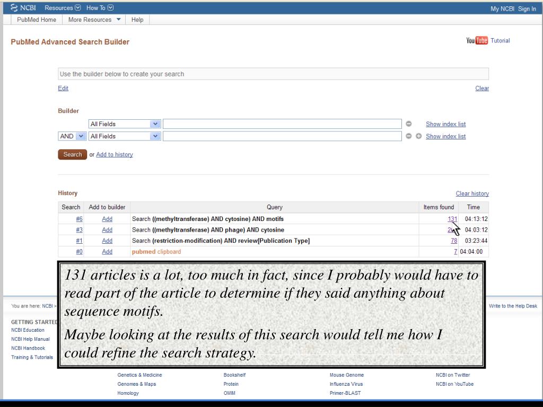Open the Mouse Genome footer link
The width and height of the screenshot is (543, 407).
(347, 375)
